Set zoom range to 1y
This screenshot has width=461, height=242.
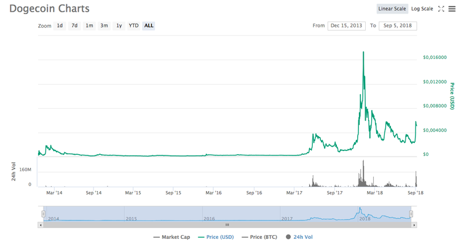coord(119,26)
